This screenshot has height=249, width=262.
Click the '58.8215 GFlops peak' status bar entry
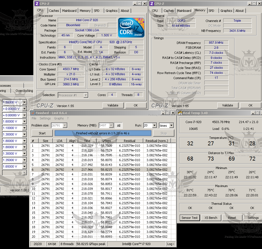(x=91, y=244)
